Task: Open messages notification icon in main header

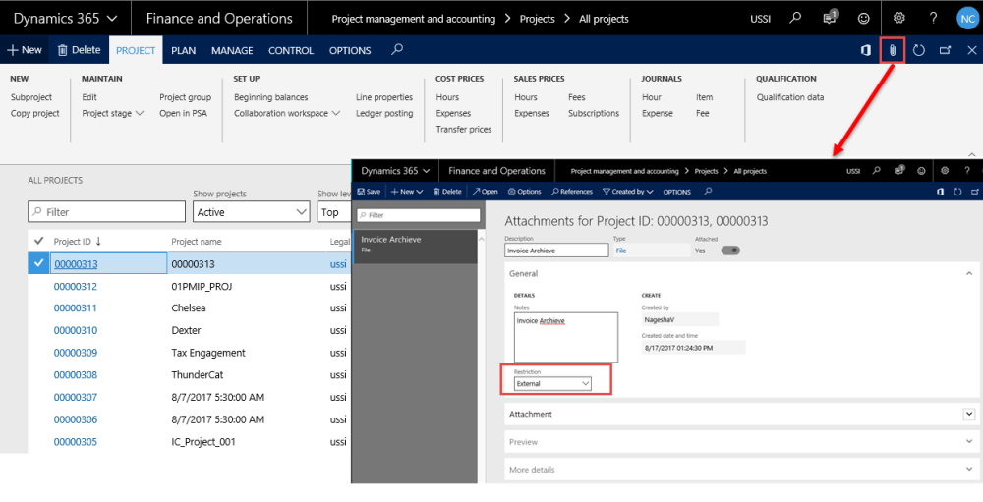Action: [830, 18]
